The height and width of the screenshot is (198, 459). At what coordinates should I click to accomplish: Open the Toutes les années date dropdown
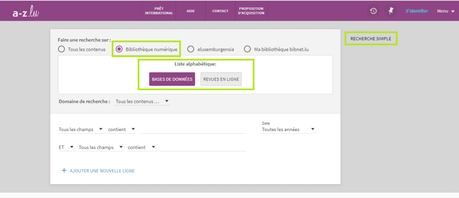point(289,129)
